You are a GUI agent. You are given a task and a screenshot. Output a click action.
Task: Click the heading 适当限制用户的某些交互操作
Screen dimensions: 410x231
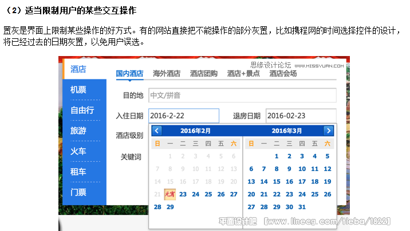[81, 10]
